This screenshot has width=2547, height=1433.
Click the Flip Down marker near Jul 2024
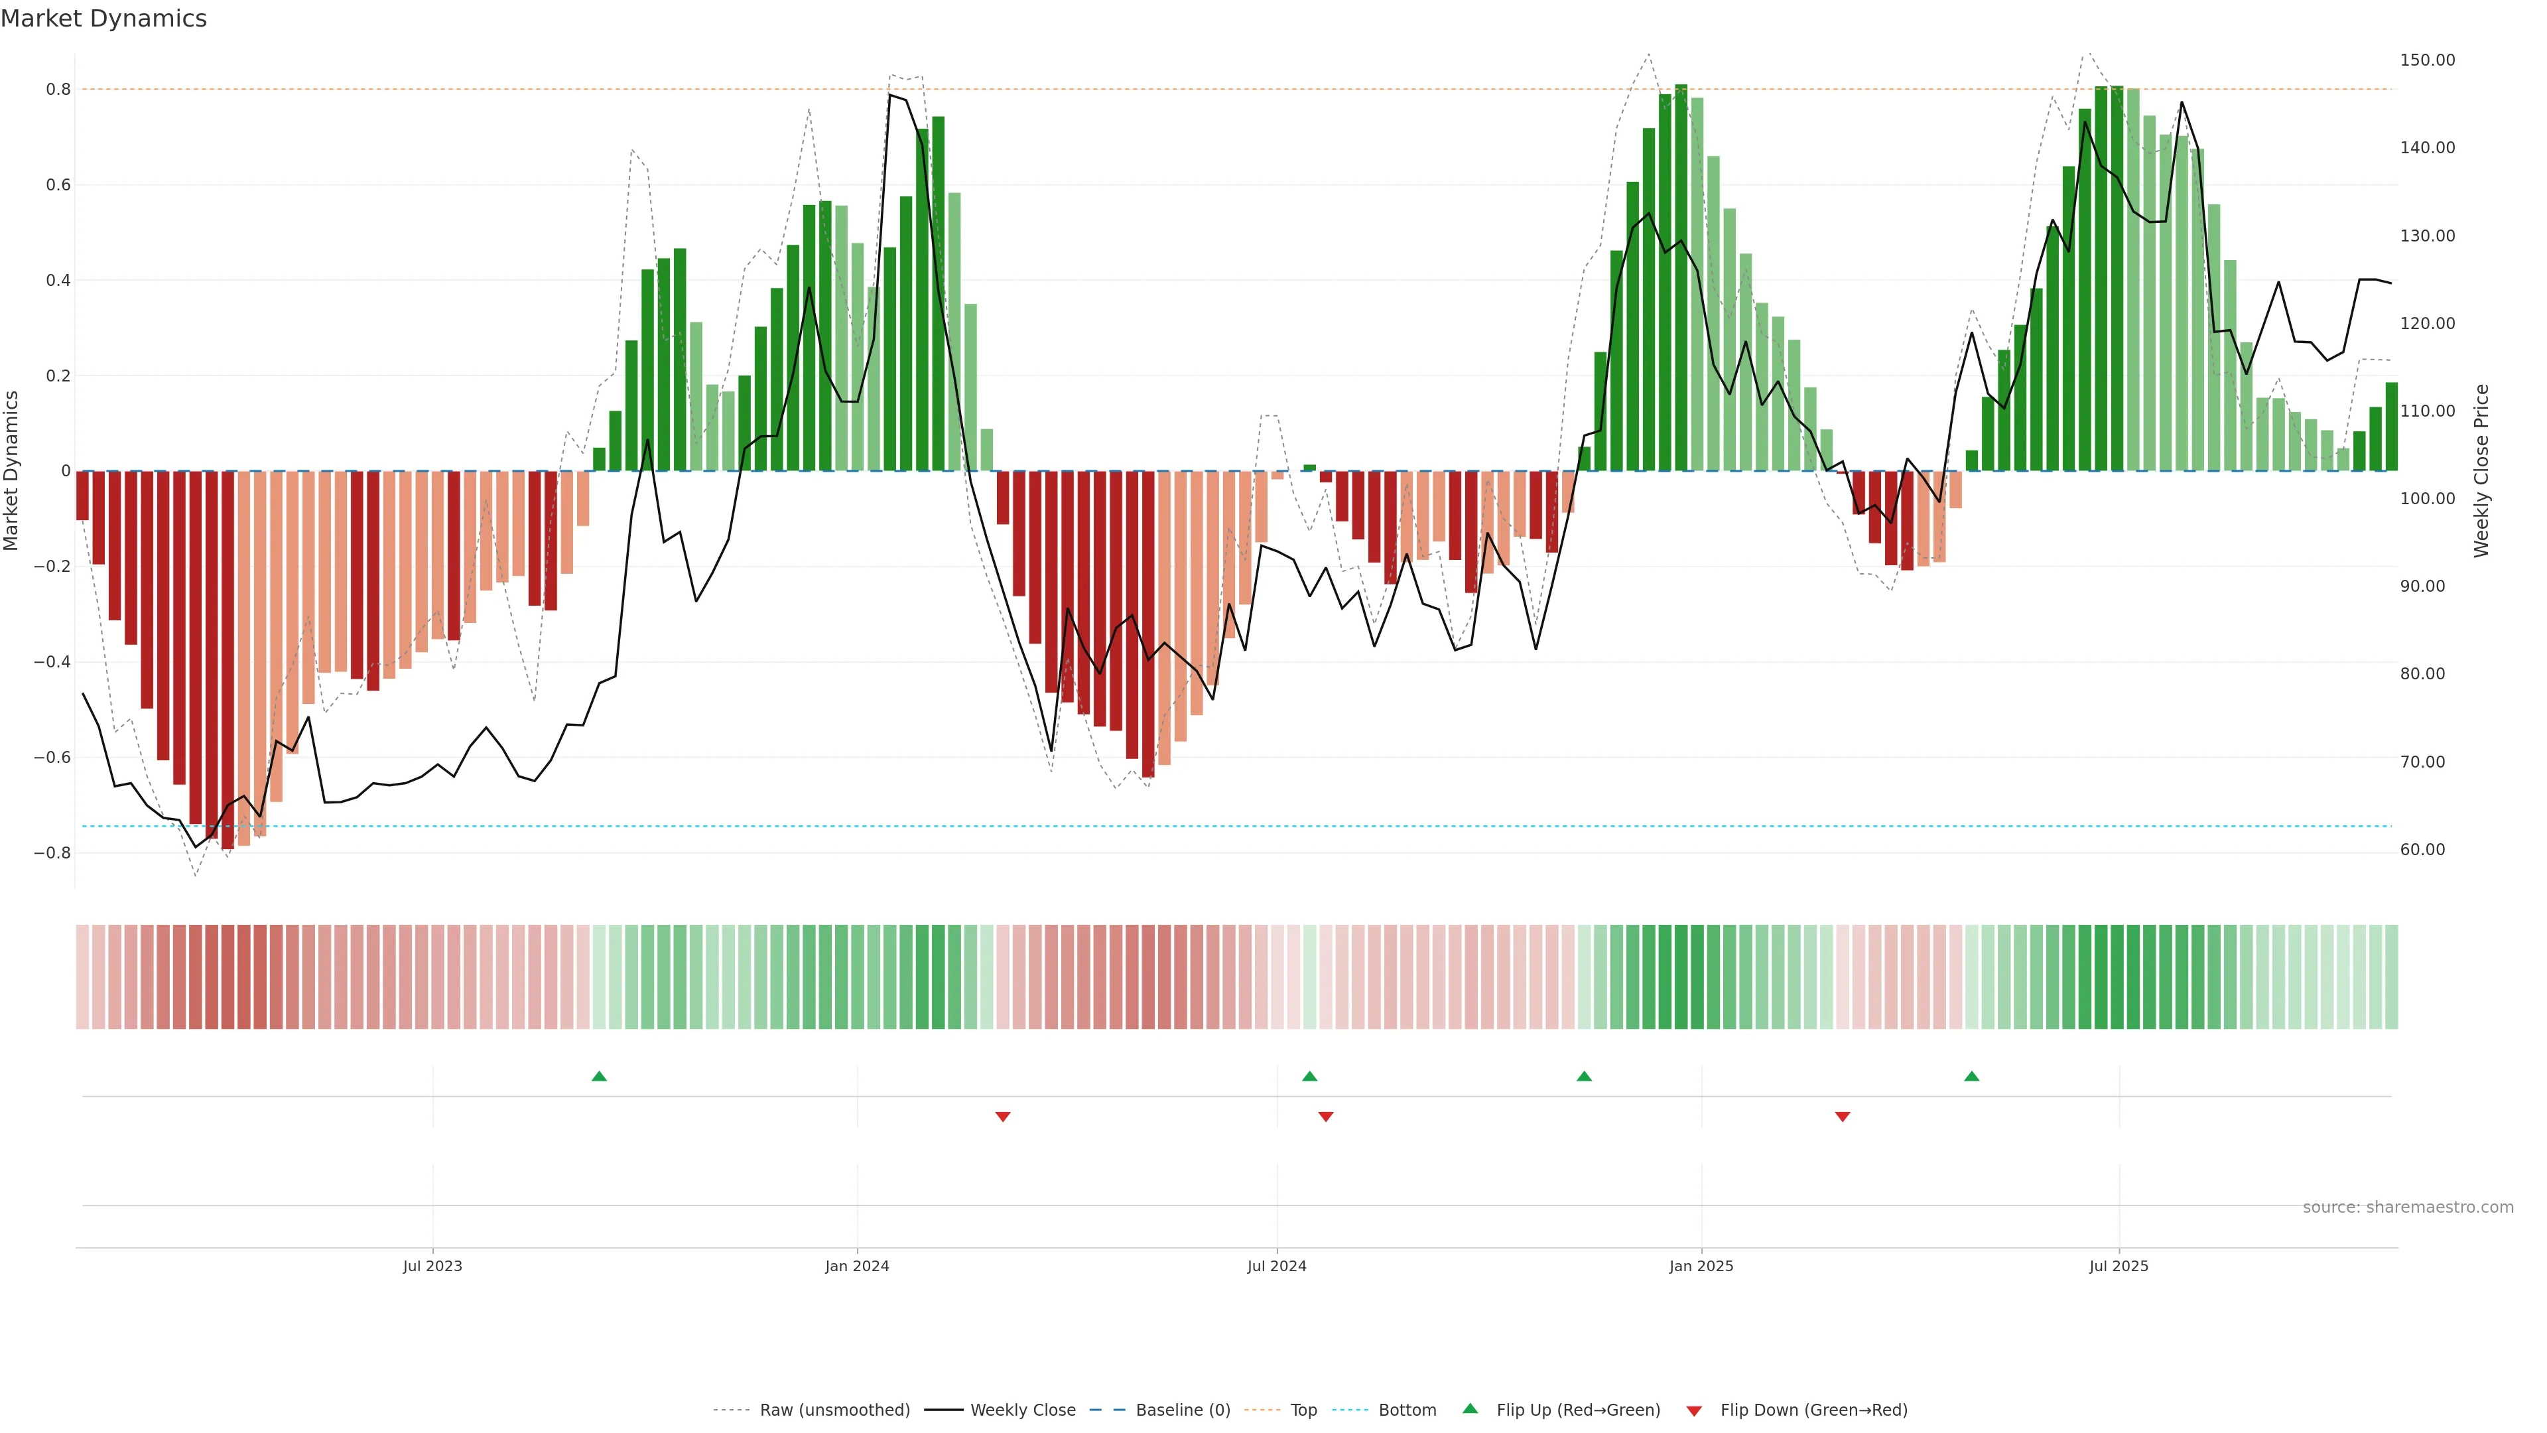(1326, 1117)
